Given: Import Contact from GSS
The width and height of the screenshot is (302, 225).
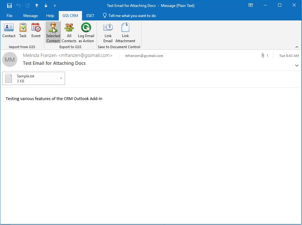Looking at the screenshot, I should click(9, 31).
